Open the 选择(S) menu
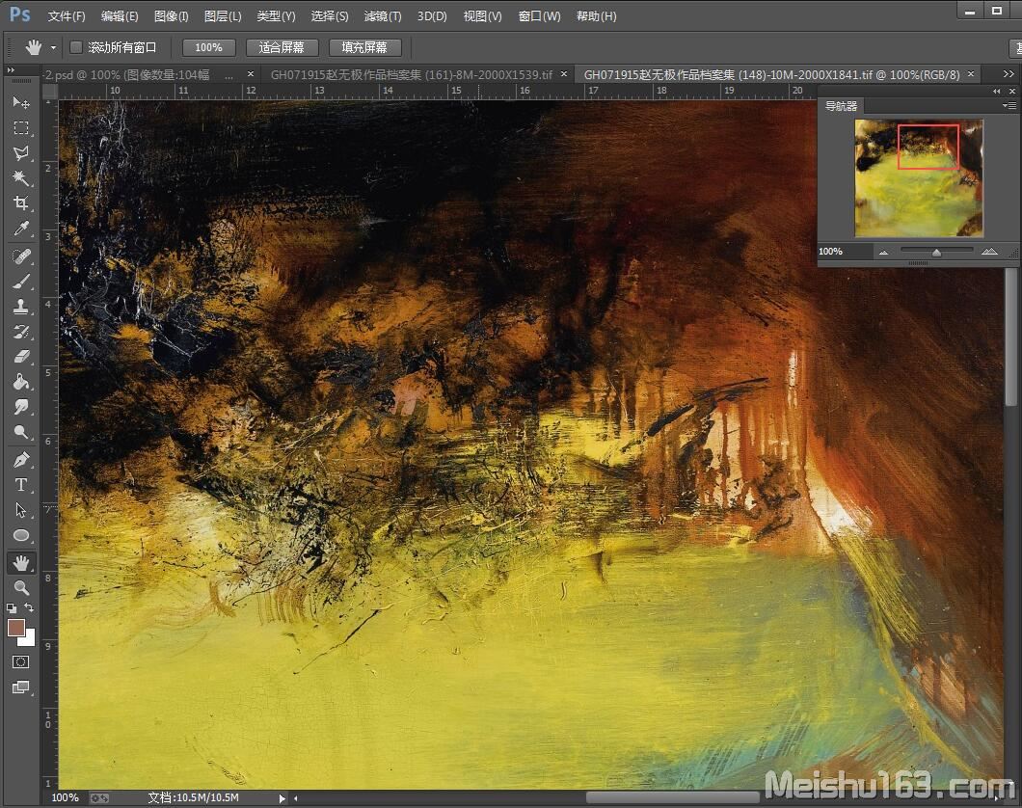Image resolution: width=1022 pixels, height=808 pixels. 330,16
